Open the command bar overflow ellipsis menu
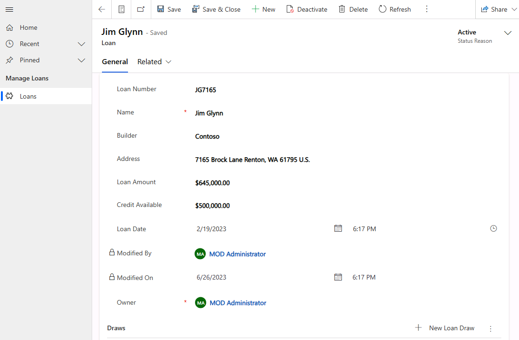The height and width of the screenshot is (340, 519). 426,9
